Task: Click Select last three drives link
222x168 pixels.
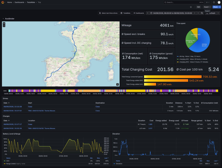Action: click(108, 13)
